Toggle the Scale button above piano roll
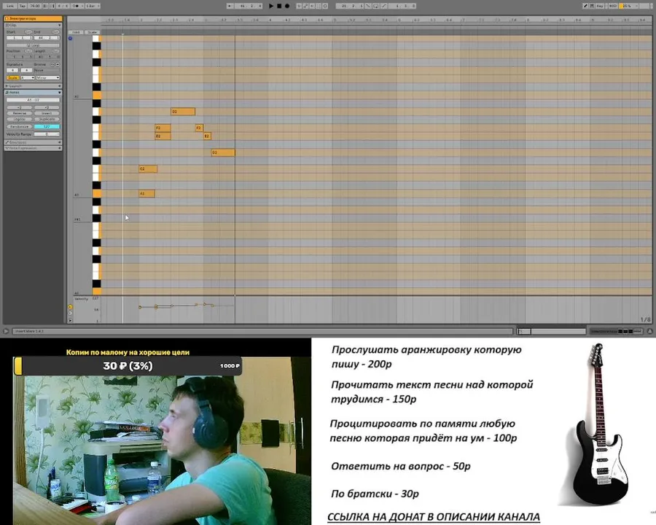656x525 pixels. [x=93, y=32]
